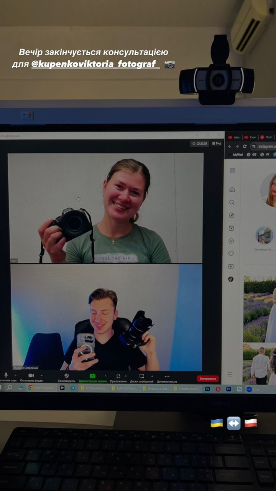Open the Instagram profile picture
Image resolution: width=276 pixels, height=491 pixels.
269,189
